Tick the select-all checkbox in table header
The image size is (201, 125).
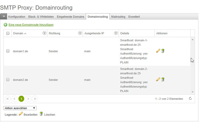pyautogui.click(x=8, y=33)
